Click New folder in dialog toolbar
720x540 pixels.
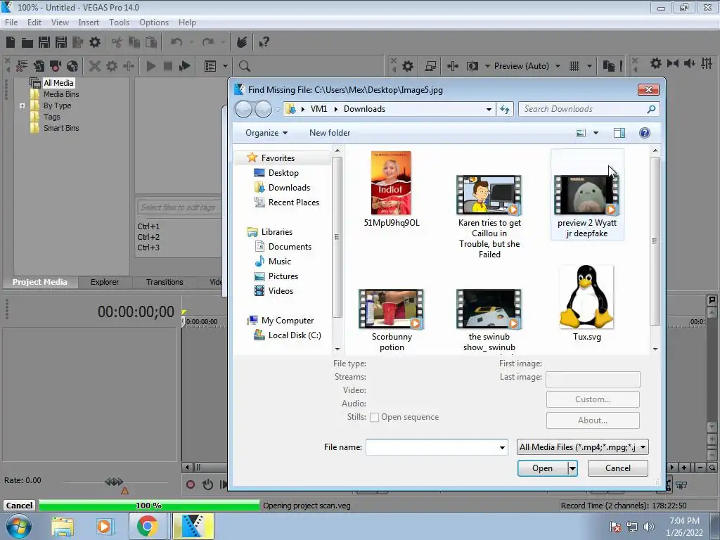click(330, 133)
